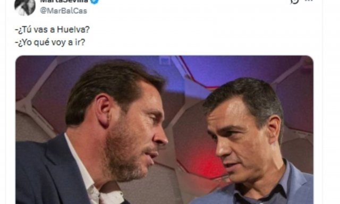Open the author's round profile avatar

coord(25,7)
